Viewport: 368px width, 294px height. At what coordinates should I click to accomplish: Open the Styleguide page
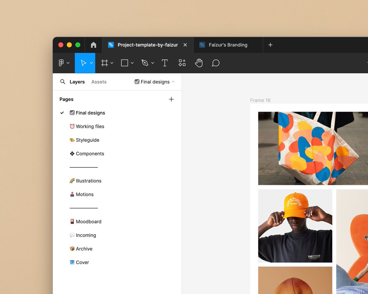85,140
